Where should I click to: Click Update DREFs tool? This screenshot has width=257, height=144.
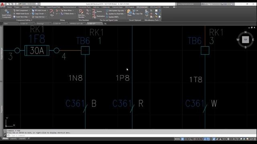112,17
